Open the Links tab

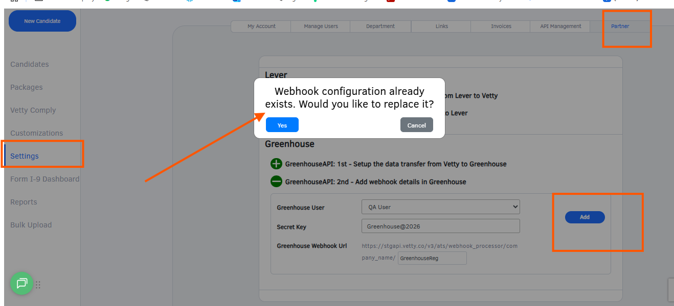[x=442, y=27]
